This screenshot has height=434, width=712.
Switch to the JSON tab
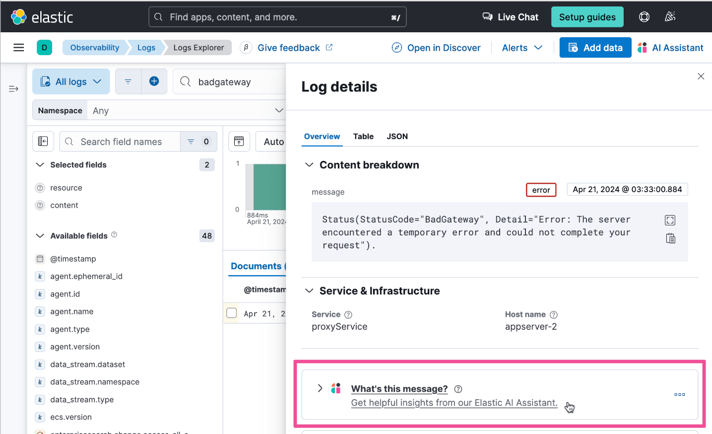coord(397,137)
